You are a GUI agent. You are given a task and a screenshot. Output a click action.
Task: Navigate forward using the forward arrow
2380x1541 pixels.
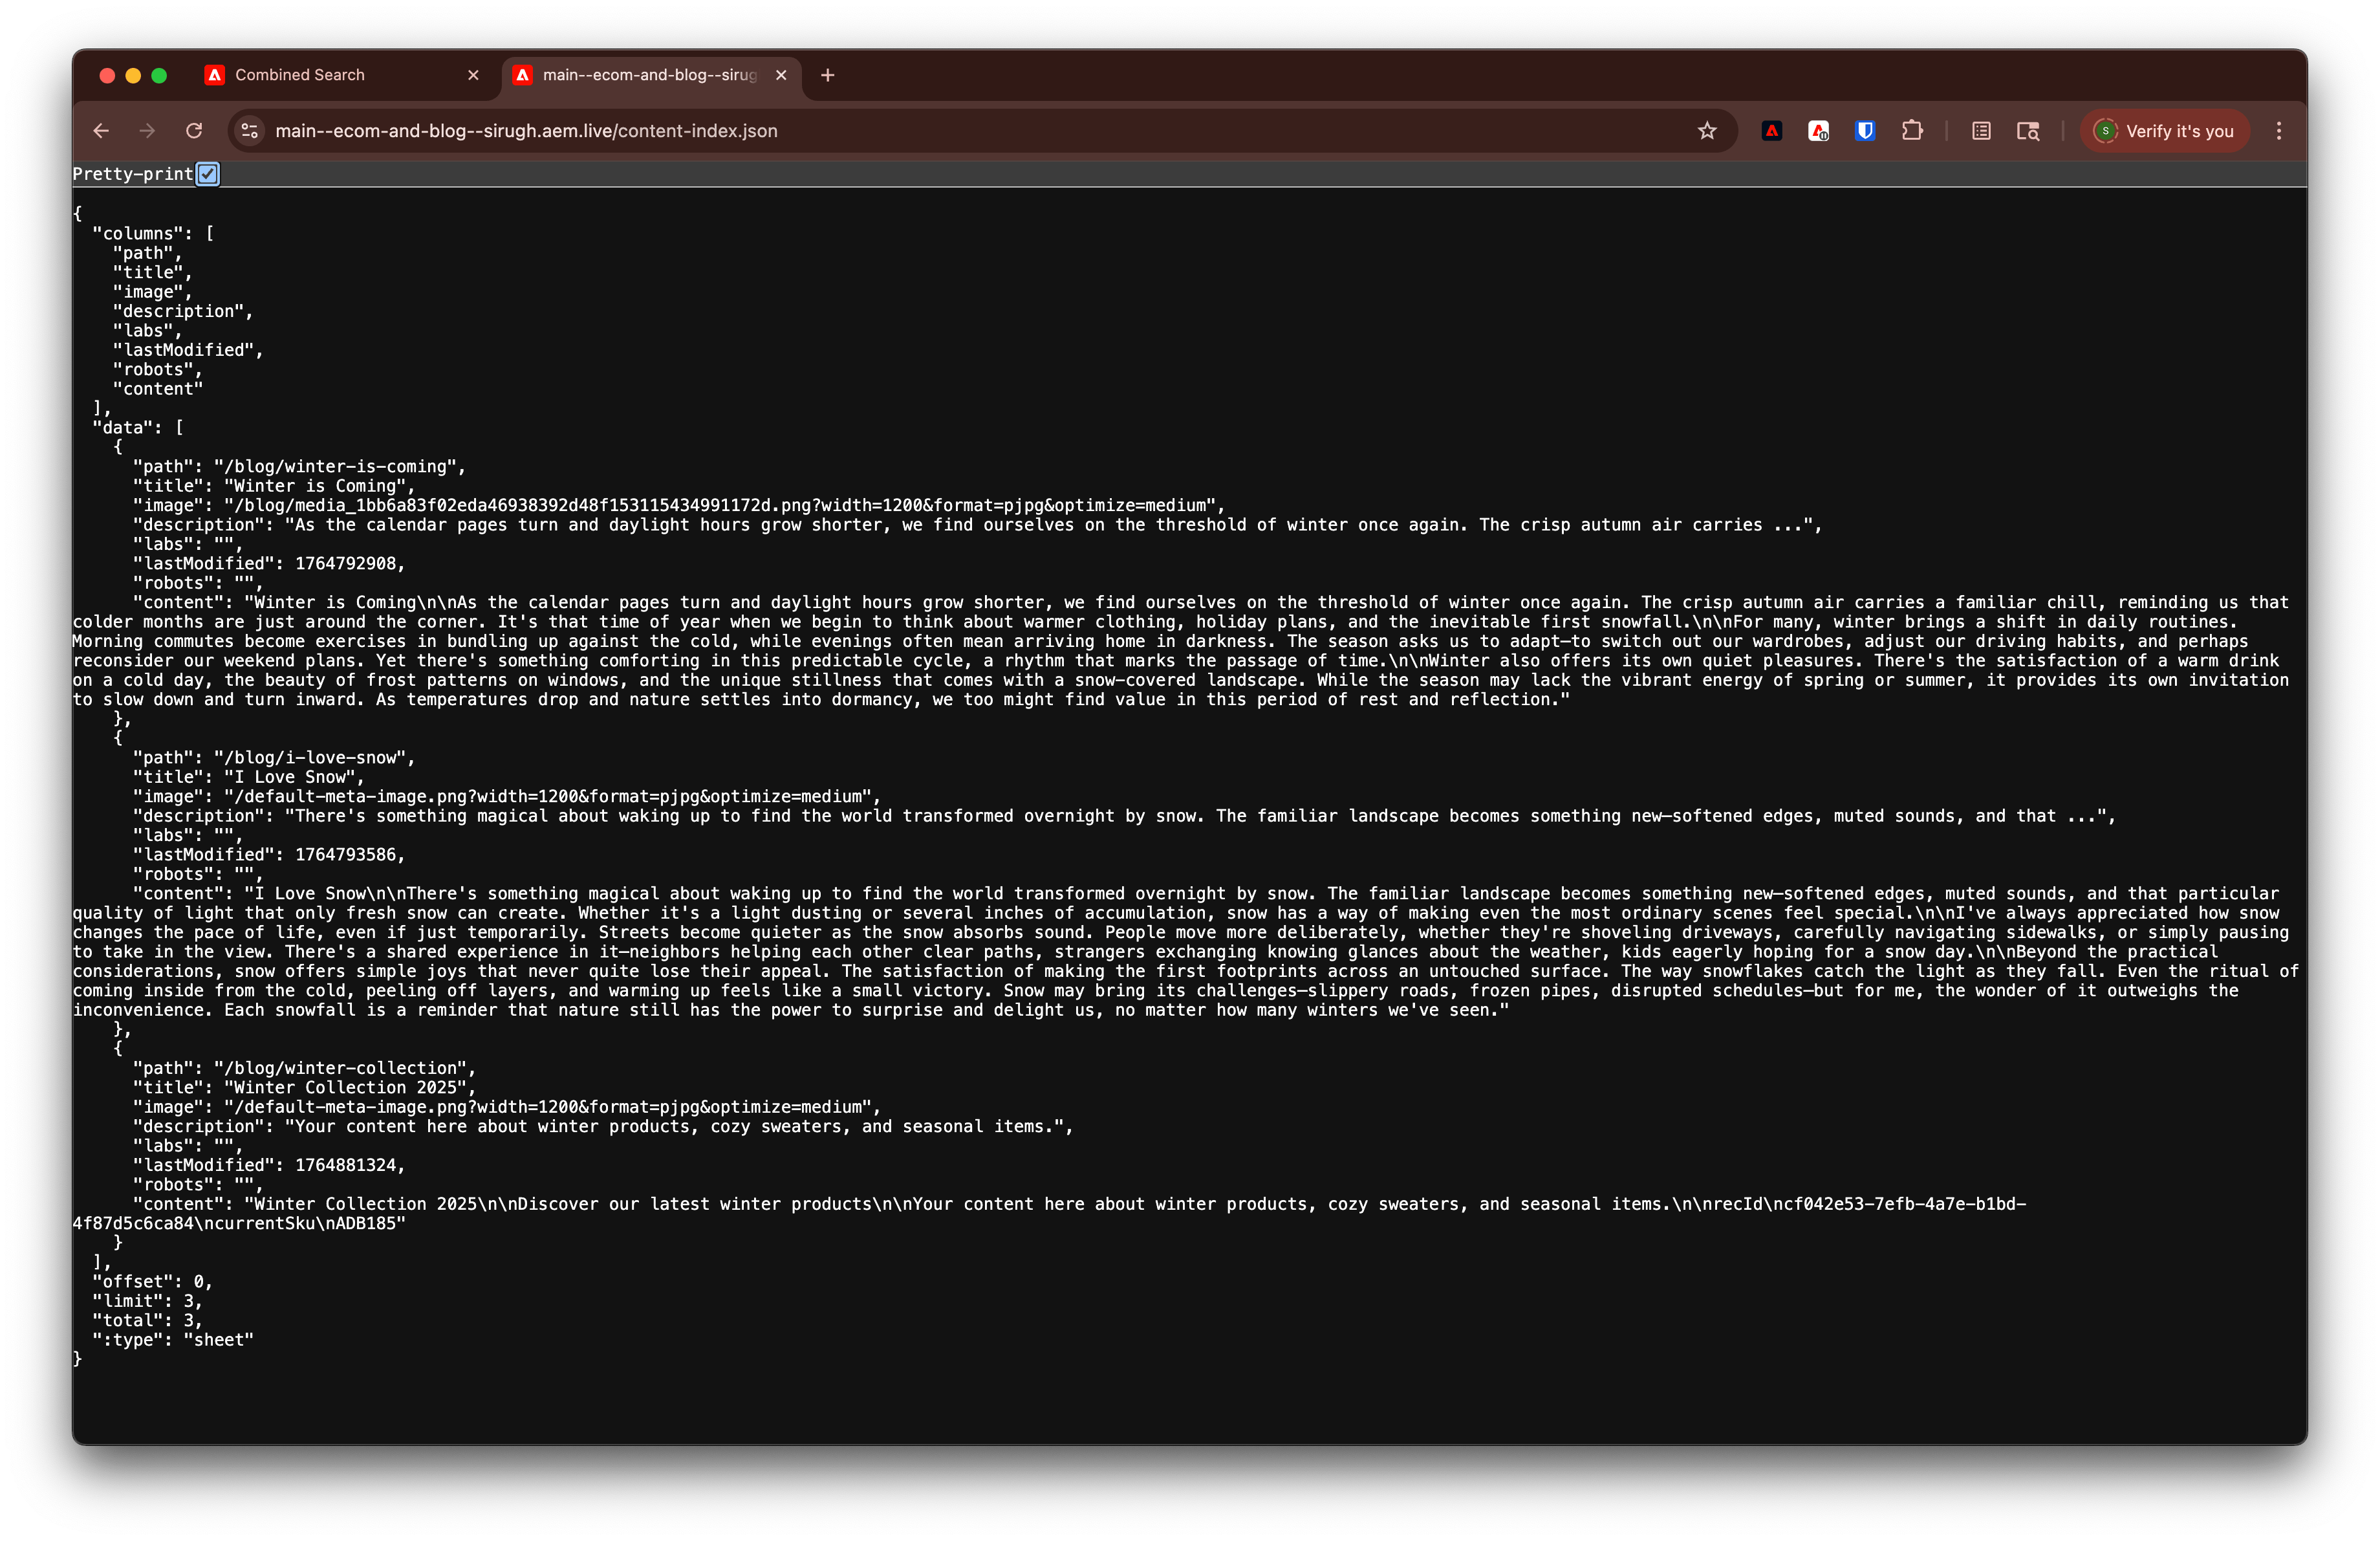pyautogui.click(x=147, y=131)
